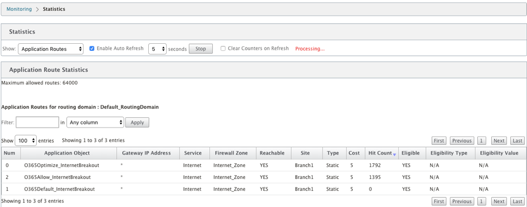This screenshot has height=207, width=527.
Task: Sort by the Type column header
Action: (x=334, y=153)
